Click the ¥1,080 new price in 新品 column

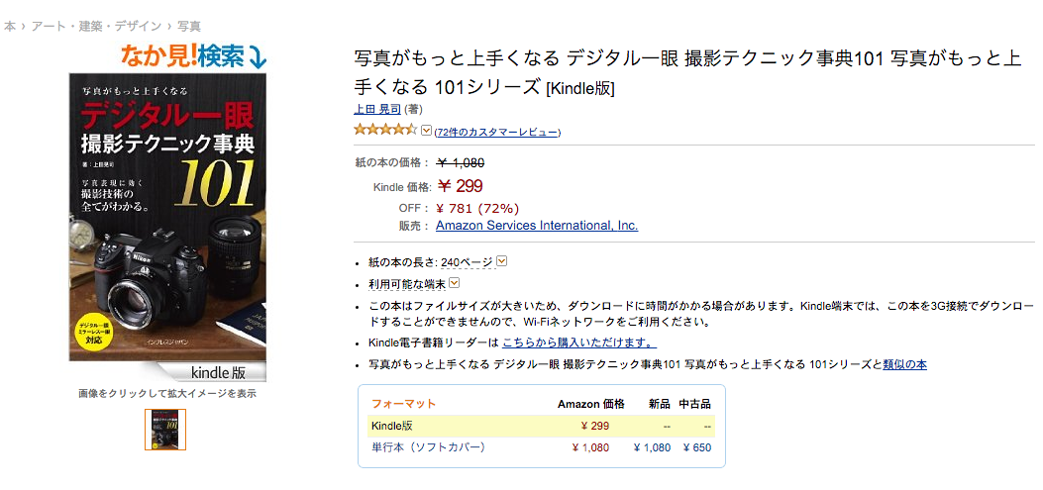click(652, 447)
